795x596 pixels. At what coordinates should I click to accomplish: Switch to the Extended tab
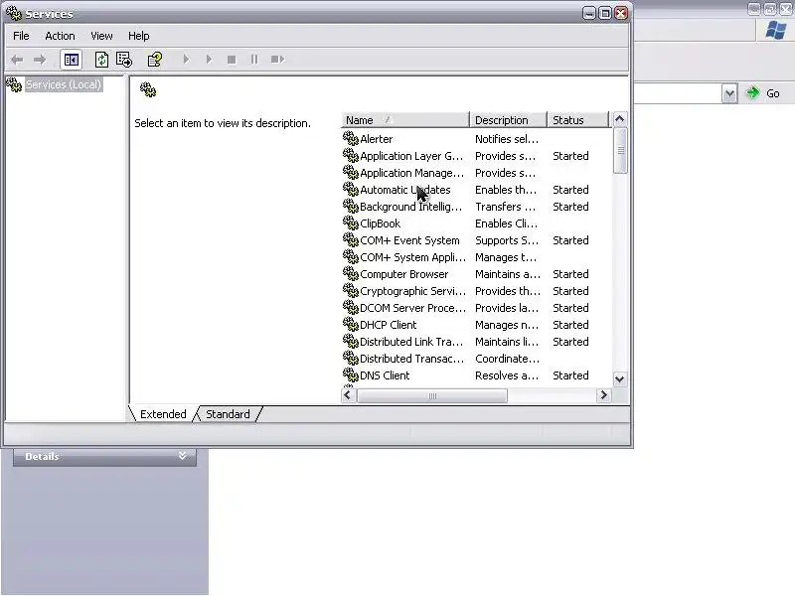pyautogui.click(x=163, y=414)
